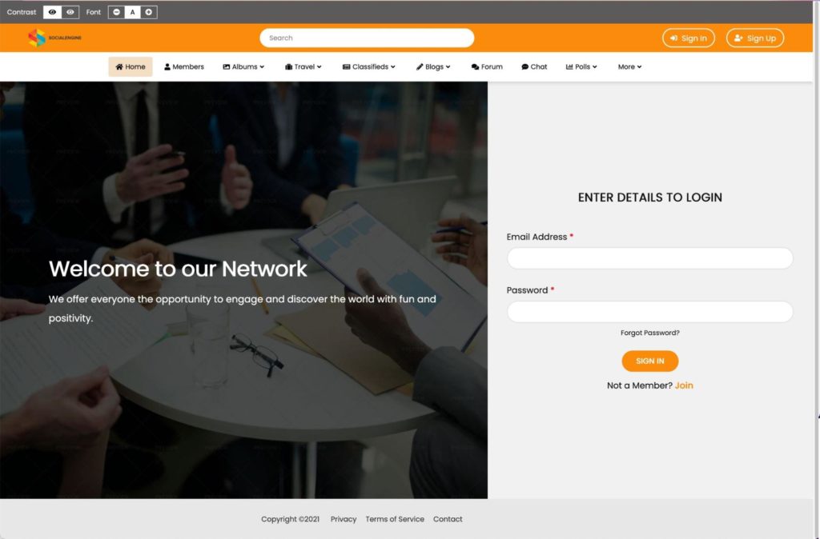
Task: Open the Polls dropdown menu
Action: (x=581, y=67)
